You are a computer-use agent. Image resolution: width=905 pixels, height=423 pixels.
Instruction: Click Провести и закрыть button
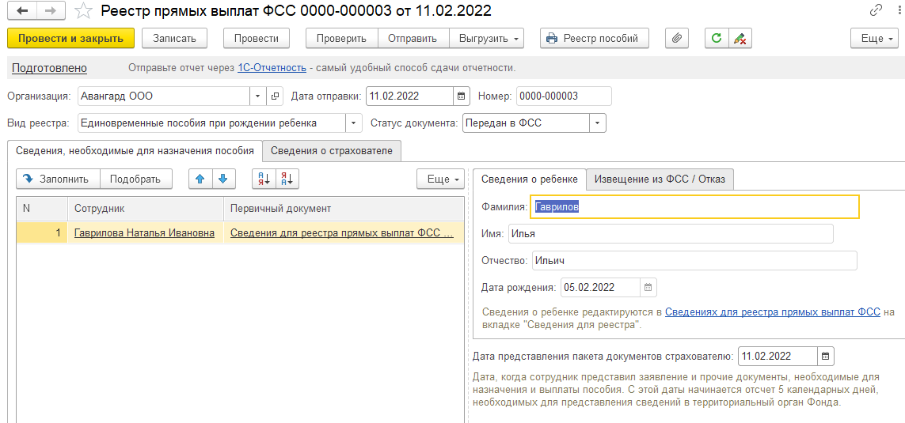pyautogui.click(x=71, y=39)
